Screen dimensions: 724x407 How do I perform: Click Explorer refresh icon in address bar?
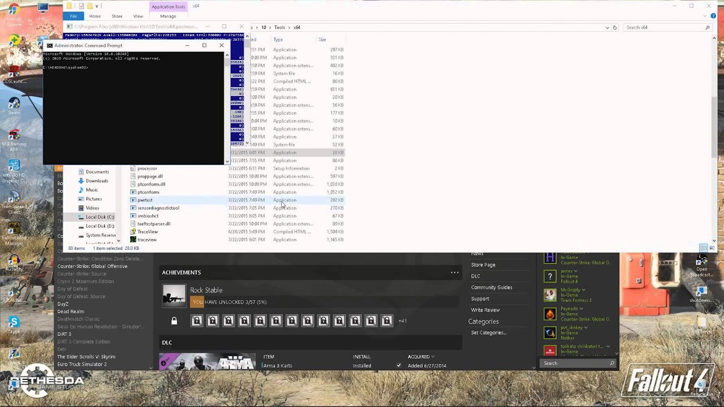tap(615, 27)
